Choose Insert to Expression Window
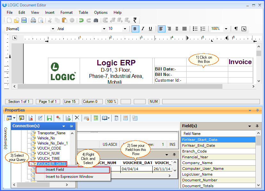This screenshot has height=191, width=265. coord(73,177)
